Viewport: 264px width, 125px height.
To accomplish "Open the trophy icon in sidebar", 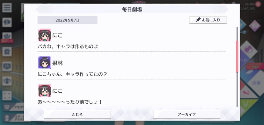I will click(x=7, y=81).
